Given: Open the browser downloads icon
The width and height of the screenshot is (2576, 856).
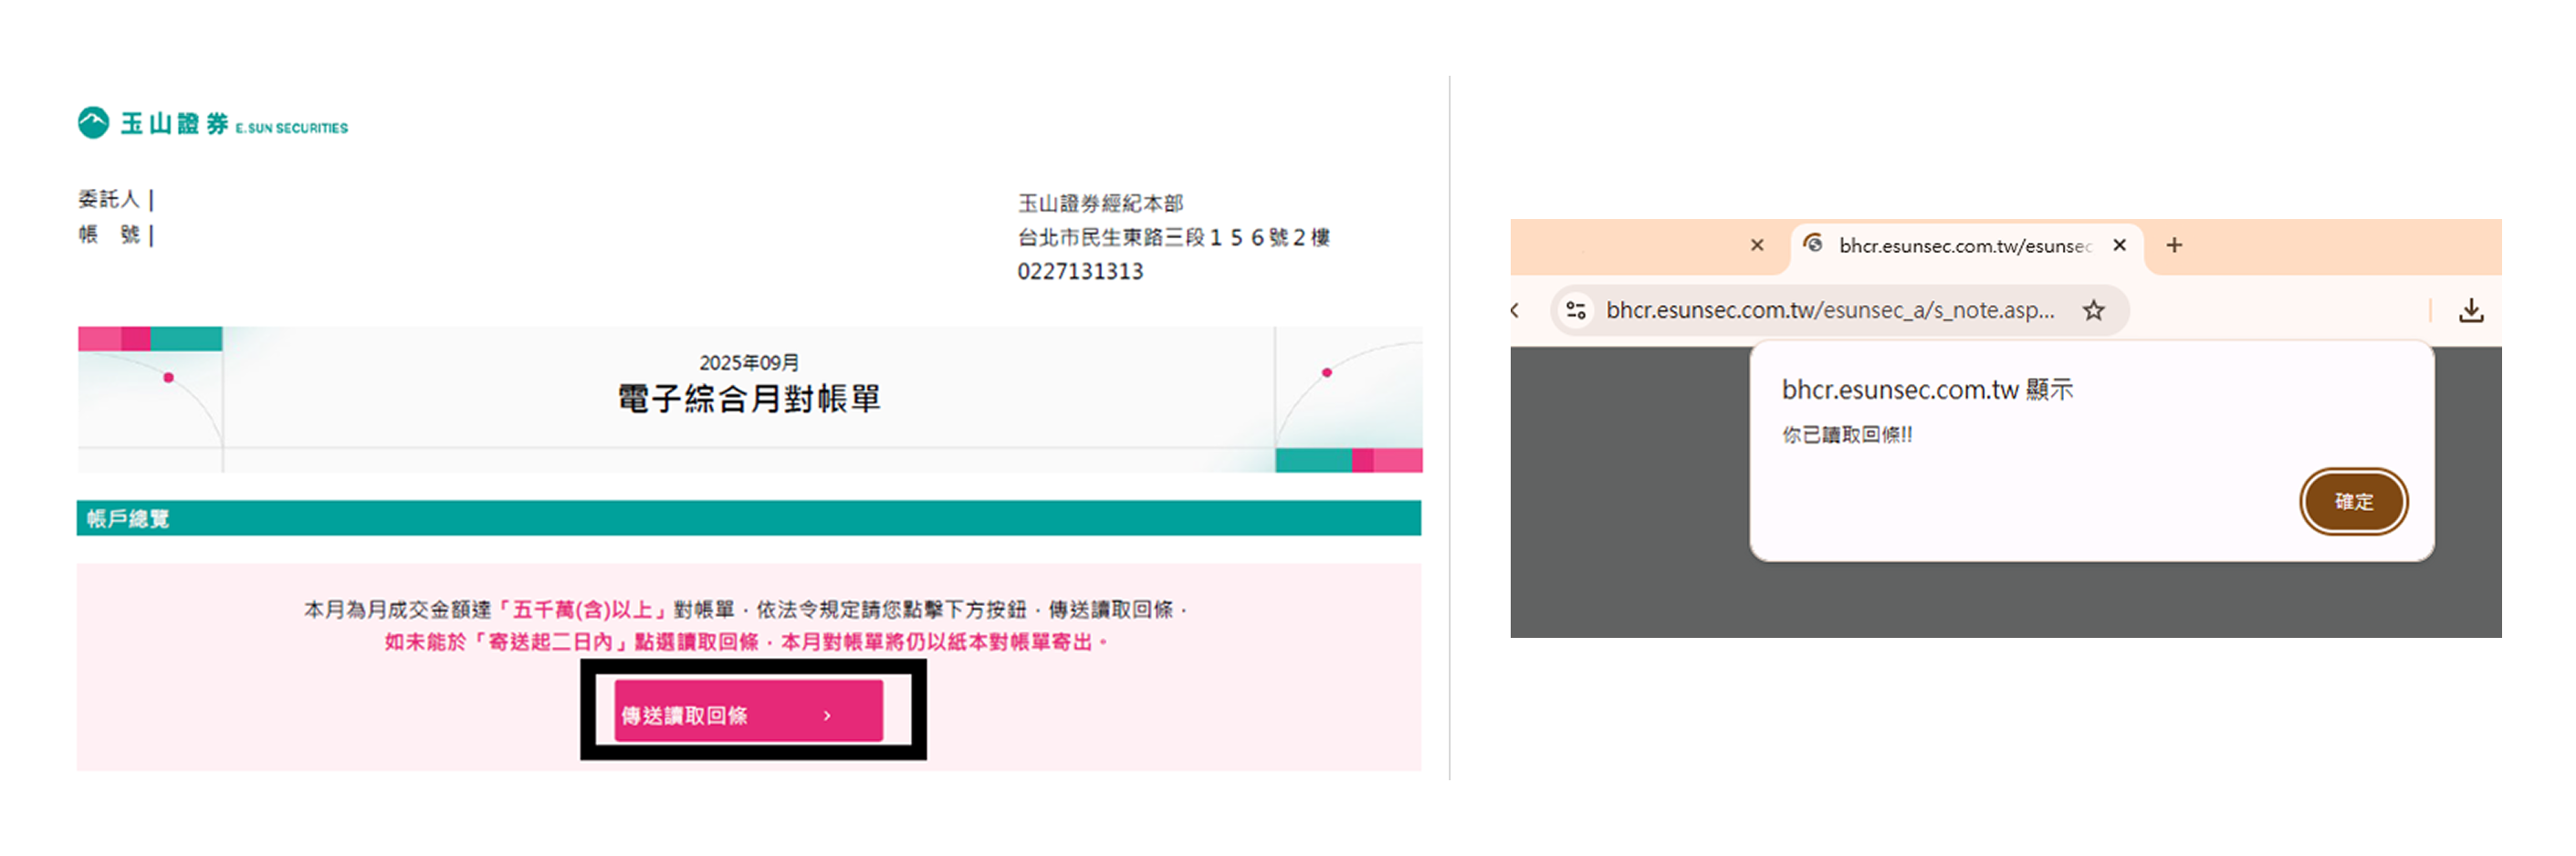Looking at the screenshot, I should (2470, 311).
